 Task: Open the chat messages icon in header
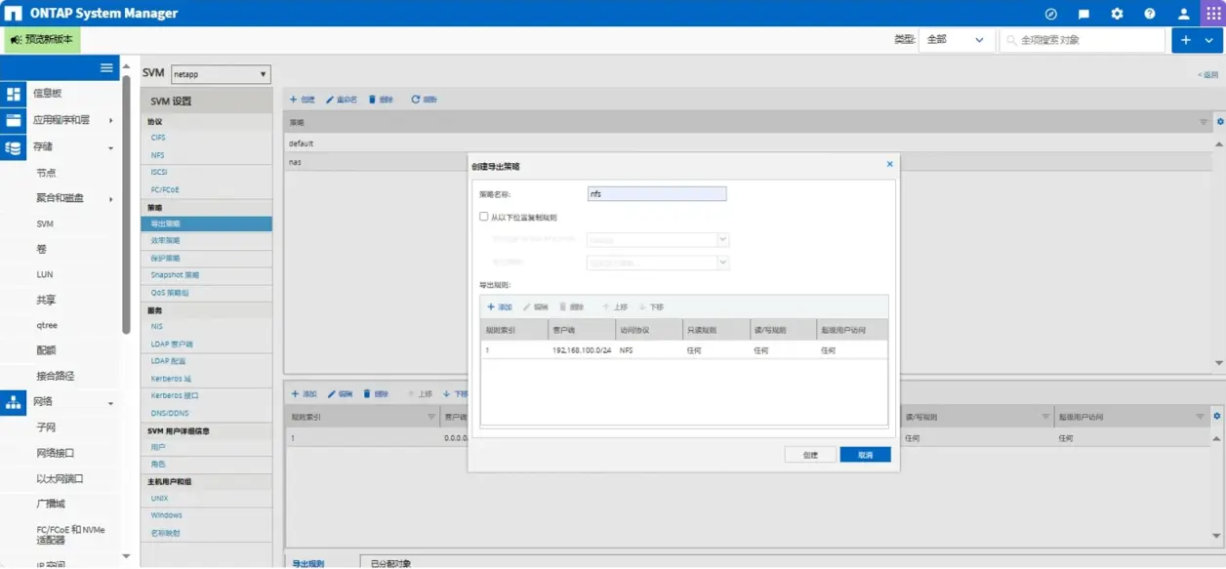1083,14
